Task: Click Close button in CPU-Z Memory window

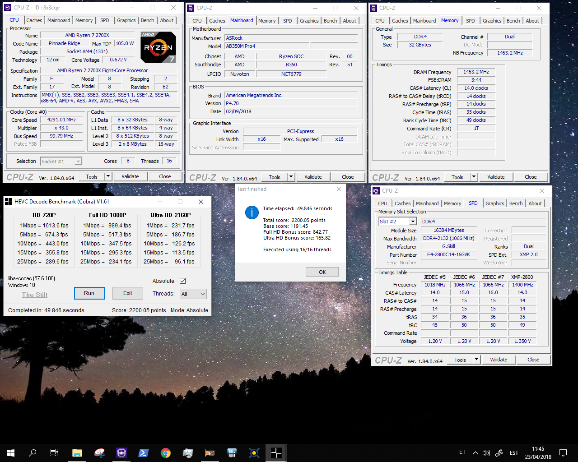Action: pos(531,177)
